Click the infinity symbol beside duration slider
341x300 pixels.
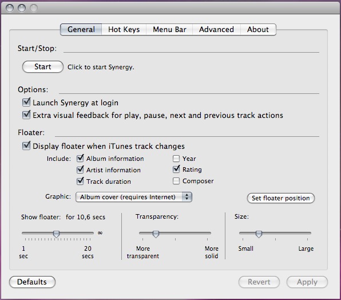(x=100, y=233)
